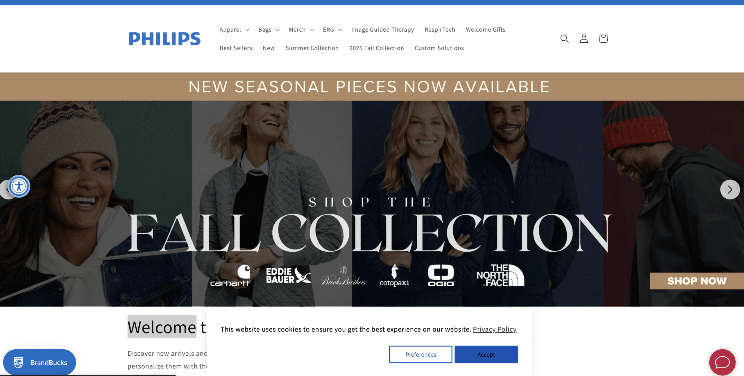This screenshot has height=376, width=744.
Task: Click the SHOP NOW banner button
Action: point(697,281)
